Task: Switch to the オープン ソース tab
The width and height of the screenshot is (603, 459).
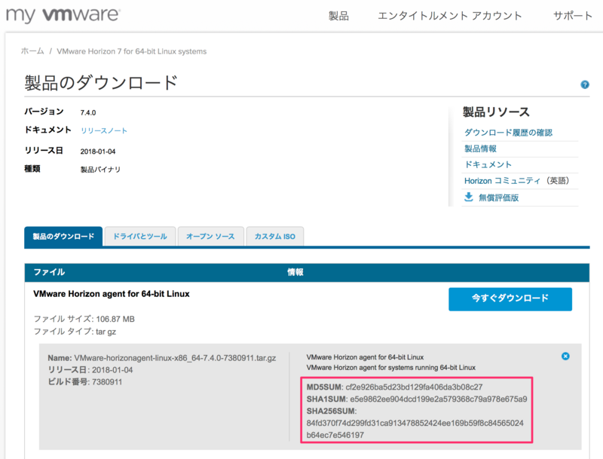Action: (210, 237)
